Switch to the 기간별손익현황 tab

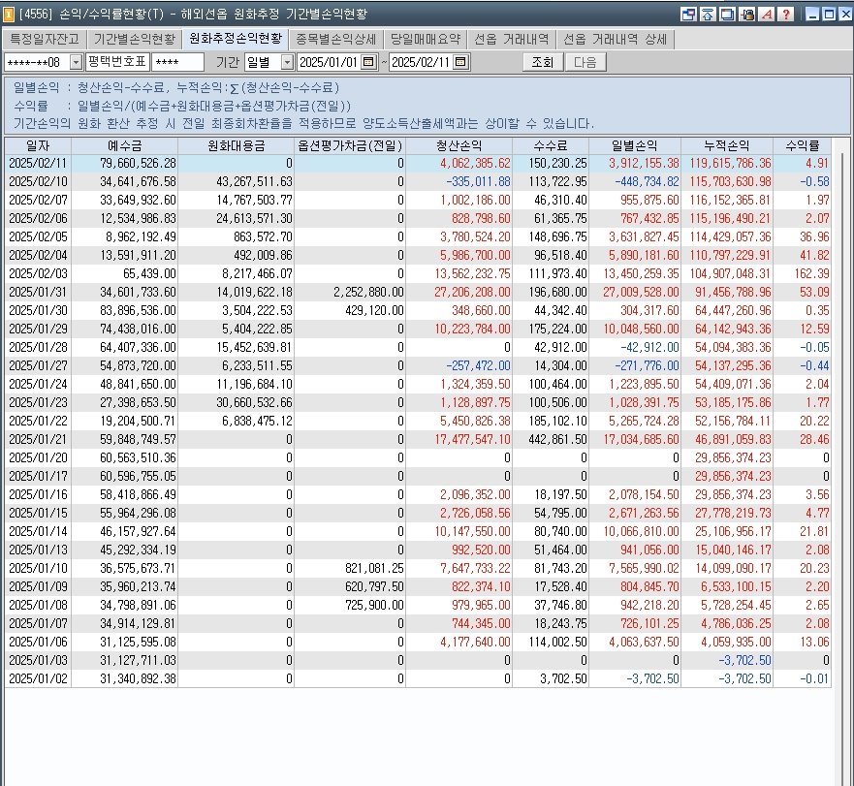pos(135,39)
